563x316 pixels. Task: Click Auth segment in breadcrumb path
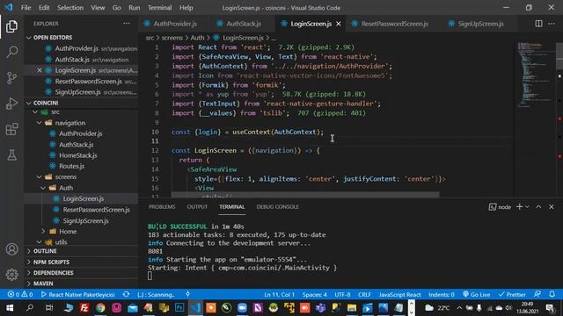coord(197,38)
